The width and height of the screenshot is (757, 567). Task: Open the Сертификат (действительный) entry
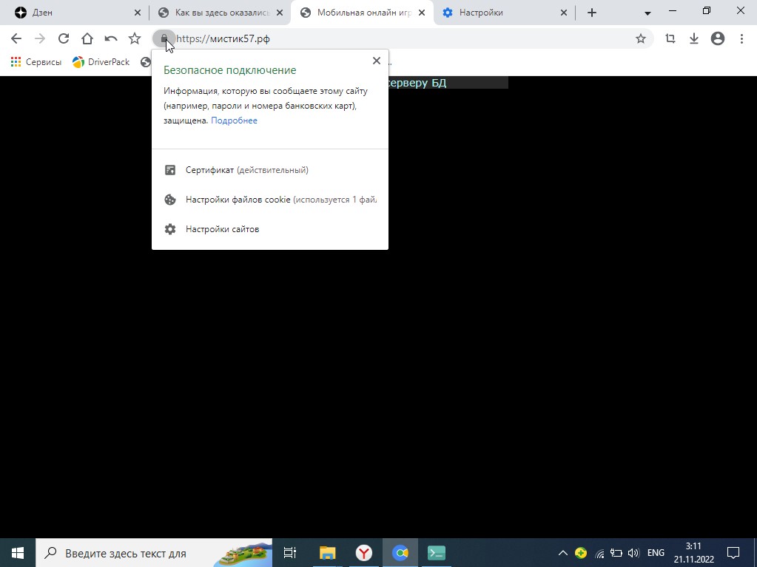tap(246, 170)
